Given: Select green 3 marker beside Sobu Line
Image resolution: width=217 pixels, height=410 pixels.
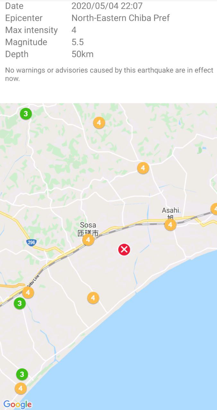Looking at the screenshot, I should [x=20, y=303].
